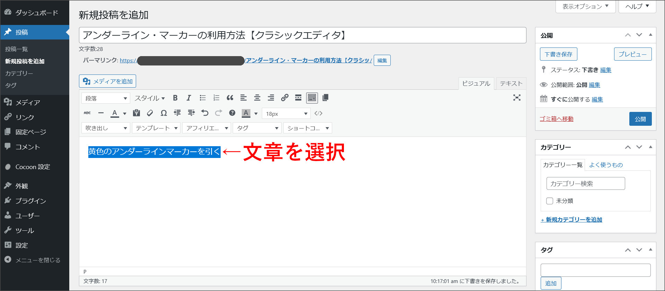Click メディアを追加 button
The image size is (665, 291).
pos(107,81)
